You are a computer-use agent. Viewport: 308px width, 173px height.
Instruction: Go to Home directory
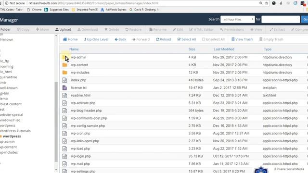[x=70, y=39]
